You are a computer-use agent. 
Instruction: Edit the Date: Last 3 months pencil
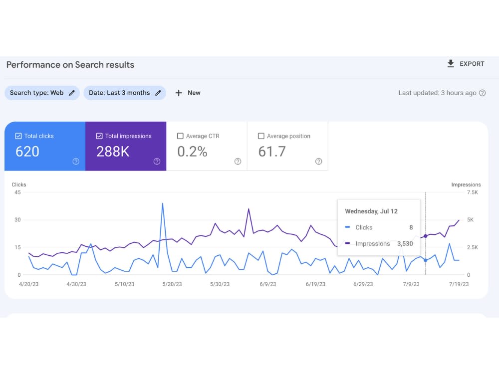(158, 93)
